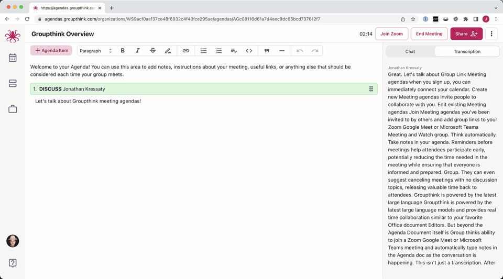
Task: Select the highlight pen tool
Action: [x=168, y=51]
